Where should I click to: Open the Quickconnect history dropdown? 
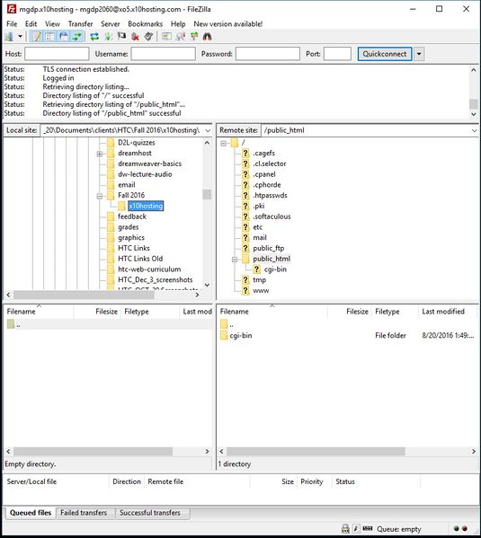coord(419,54)
